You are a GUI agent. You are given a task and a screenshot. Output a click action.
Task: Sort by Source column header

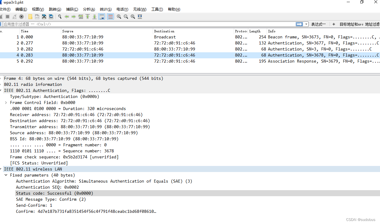coord(107,31)
